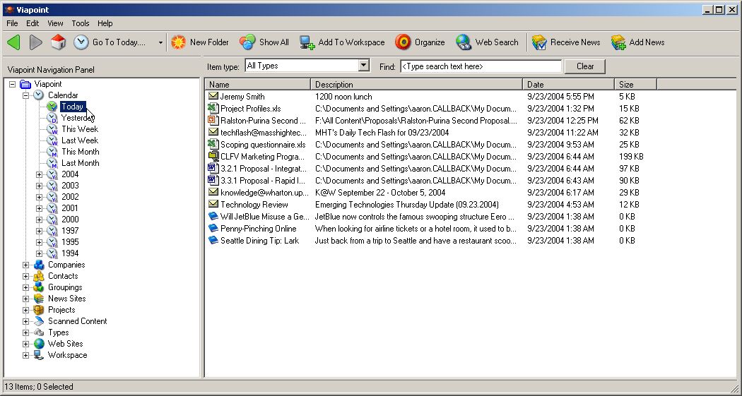Open the Item type combo box
Viewport: 742px width, 396px height.
tap(307, 66)
